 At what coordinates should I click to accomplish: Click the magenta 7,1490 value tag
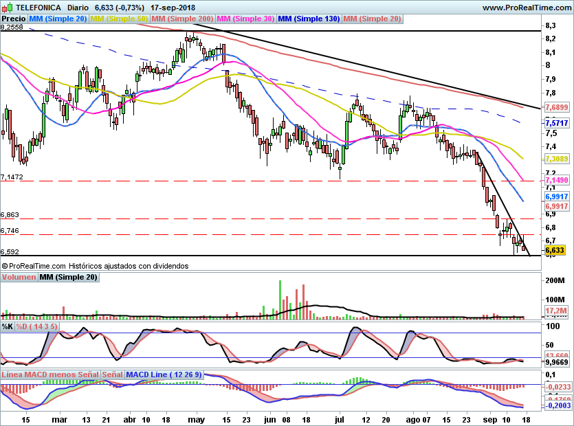tap(555, 180)
